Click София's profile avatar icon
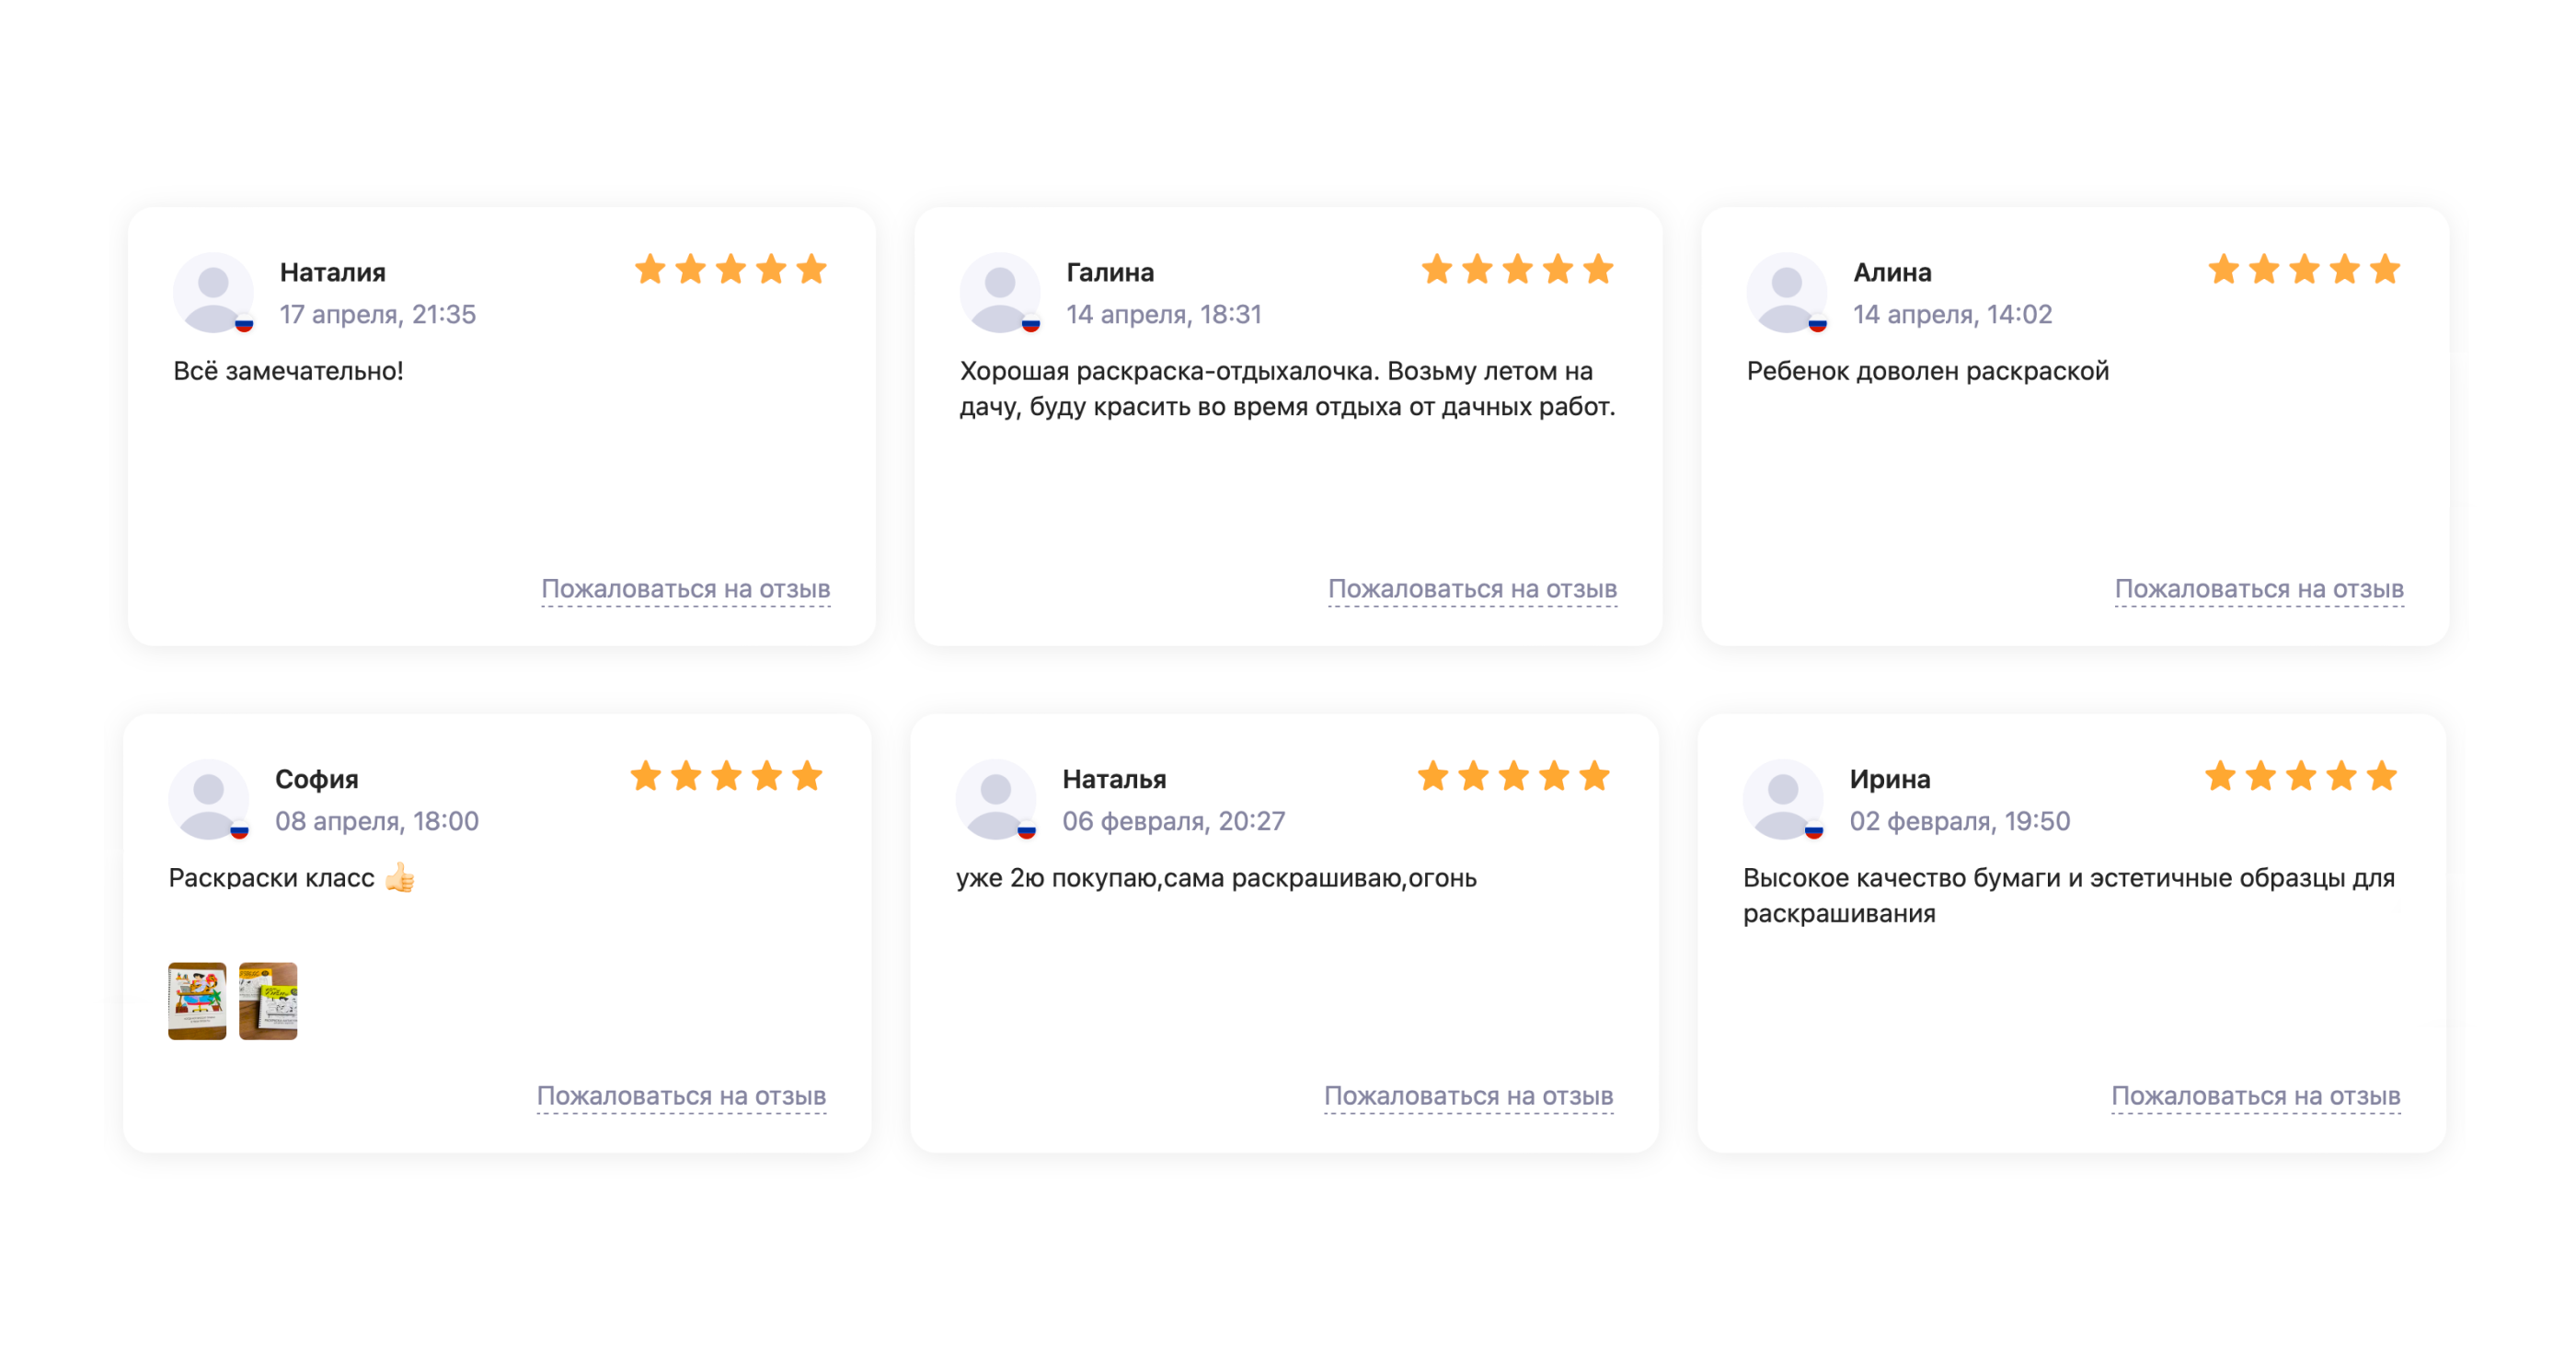This screenshot has width=2576, height=1355. (x=208, y=799)
